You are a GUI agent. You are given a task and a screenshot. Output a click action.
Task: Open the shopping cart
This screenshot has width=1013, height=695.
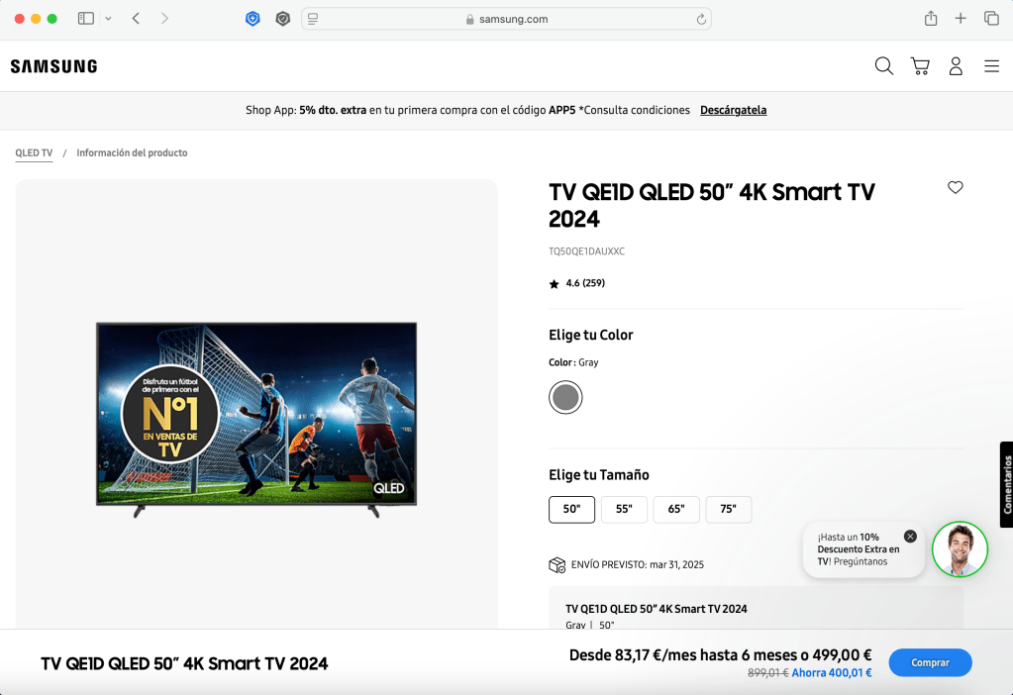point(920,66)
